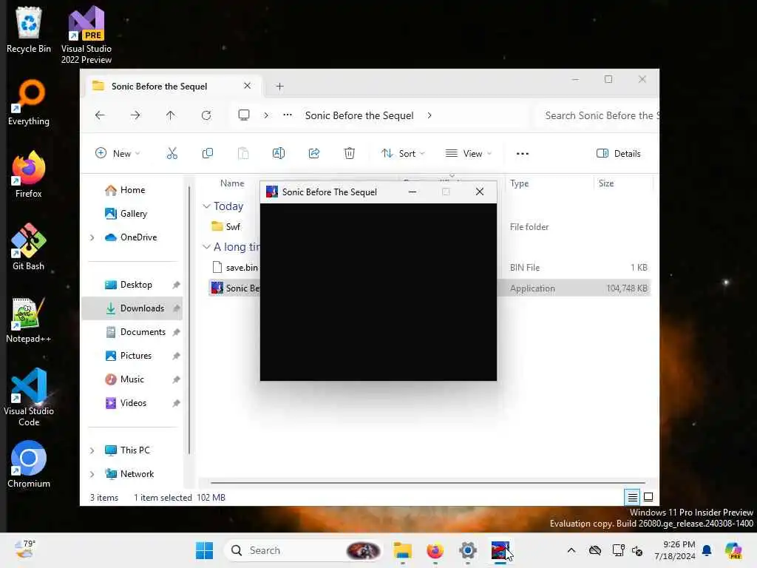Image resolution: width=757 pixels, height=568 pixels.
Task: Expand the This PC tree node
Action: (x=92, y=450)
